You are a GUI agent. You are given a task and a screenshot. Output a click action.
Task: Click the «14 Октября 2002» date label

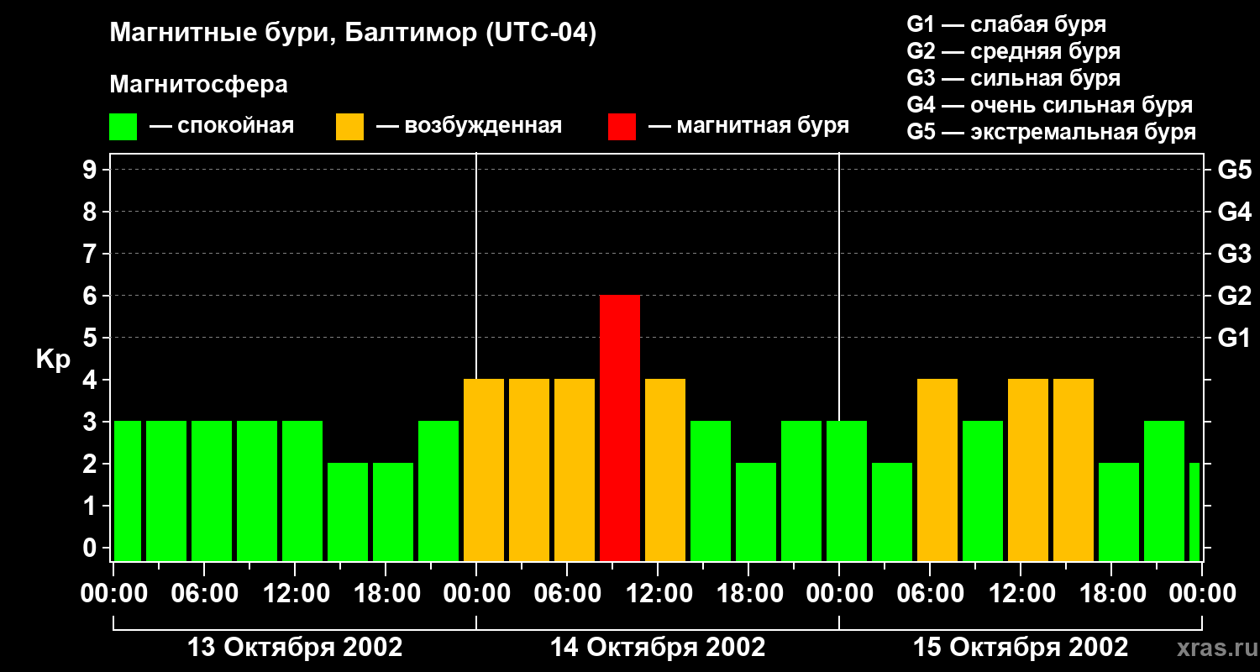pos(658,648)
